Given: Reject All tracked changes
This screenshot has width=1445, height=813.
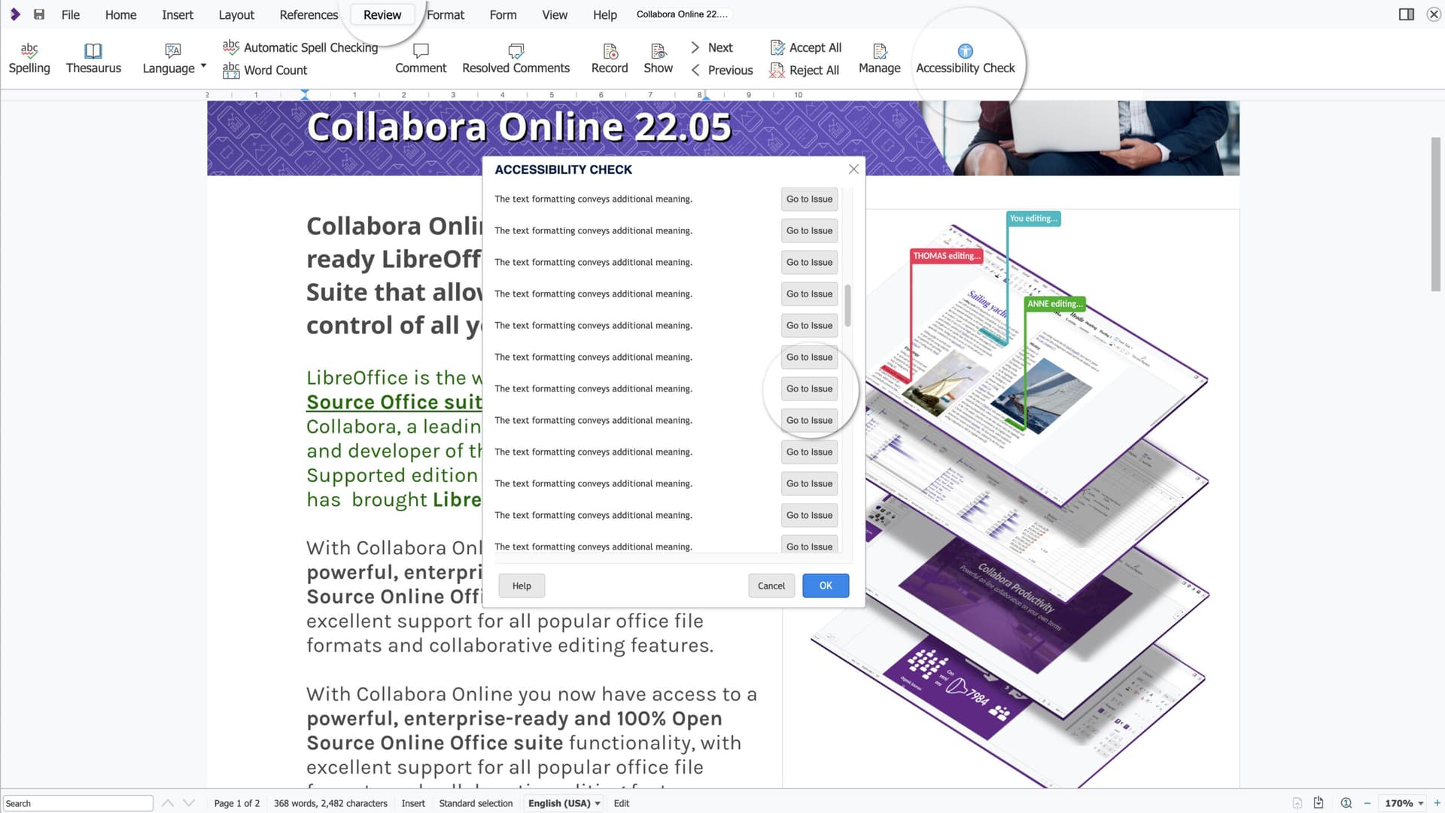Looking at the screenshot, I should pyautogui.click(x=805, y=70).
